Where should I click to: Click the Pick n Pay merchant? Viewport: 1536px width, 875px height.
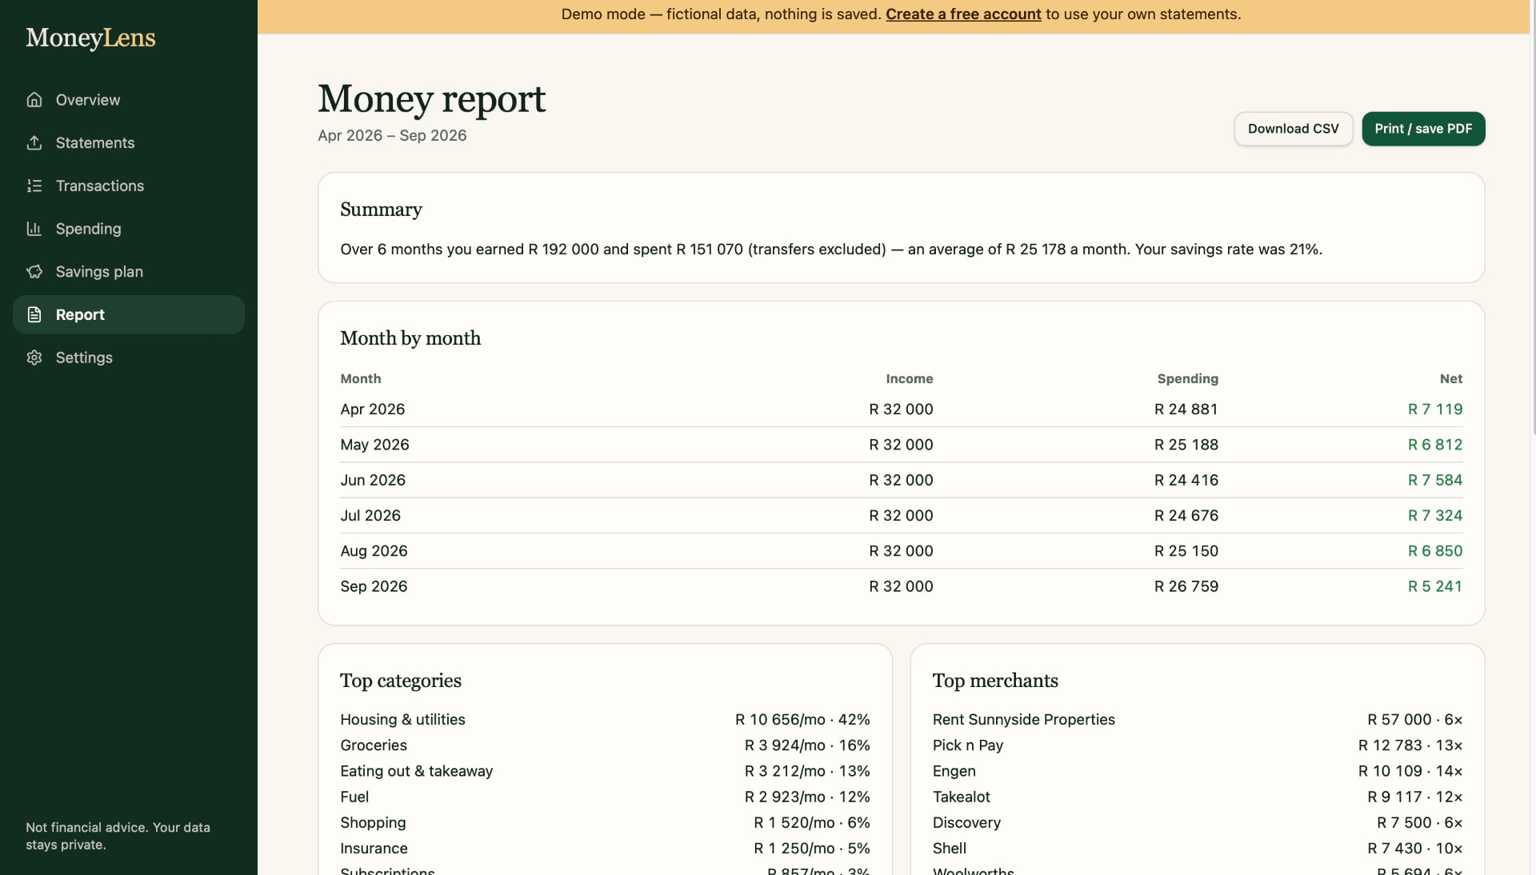[967, 745]
